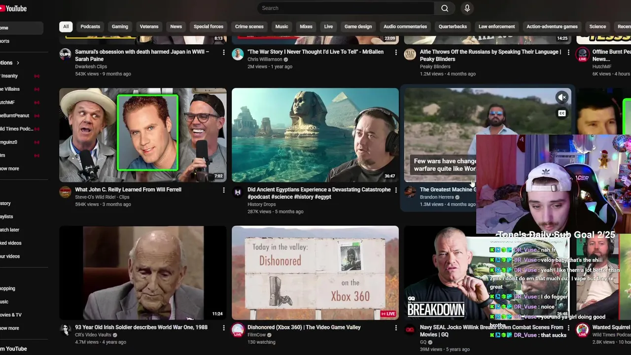Open Dwarkesh Clips channel avatar

[65, 54]
